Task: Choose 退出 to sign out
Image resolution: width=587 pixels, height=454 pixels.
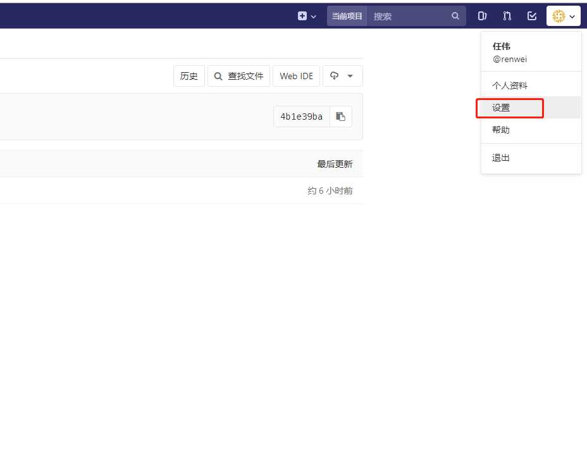Action: [531, 158]
